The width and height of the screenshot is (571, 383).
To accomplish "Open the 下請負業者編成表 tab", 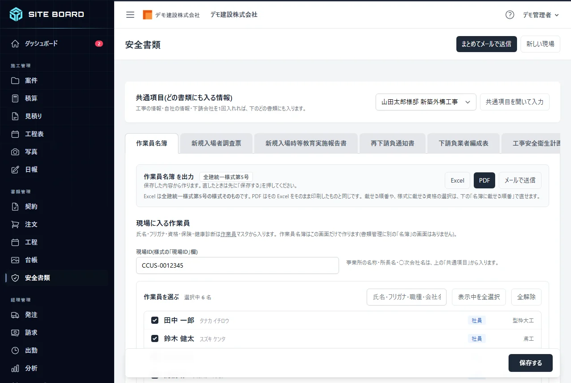I will (x=463, y=143).
